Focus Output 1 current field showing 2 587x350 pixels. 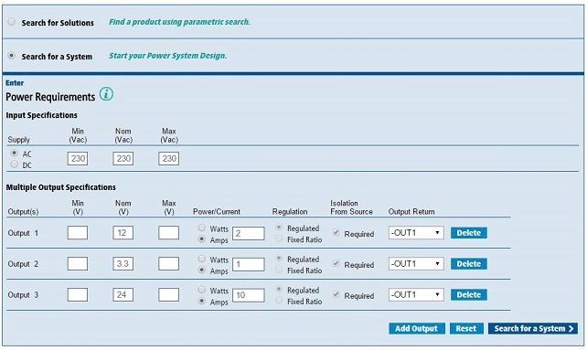pos(248,234)
